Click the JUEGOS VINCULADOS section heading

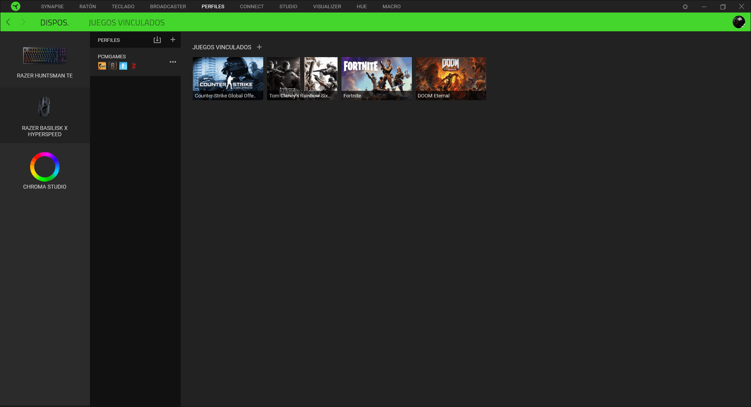click(222, 47)
